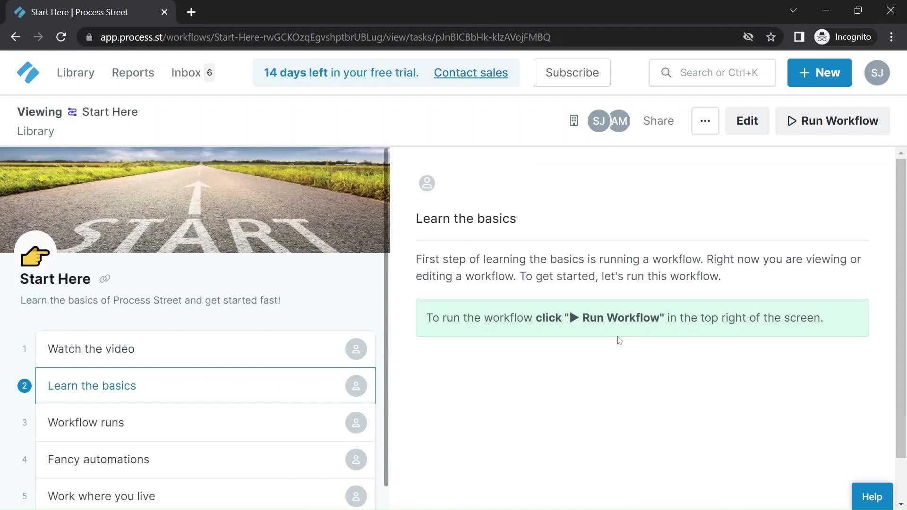907x510 pixels.
Task: Open the Reports menu item
Action: coord(133,72)
